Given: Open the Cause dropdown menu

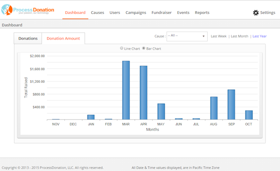Looking at the screenshot, I should point(187,36).
